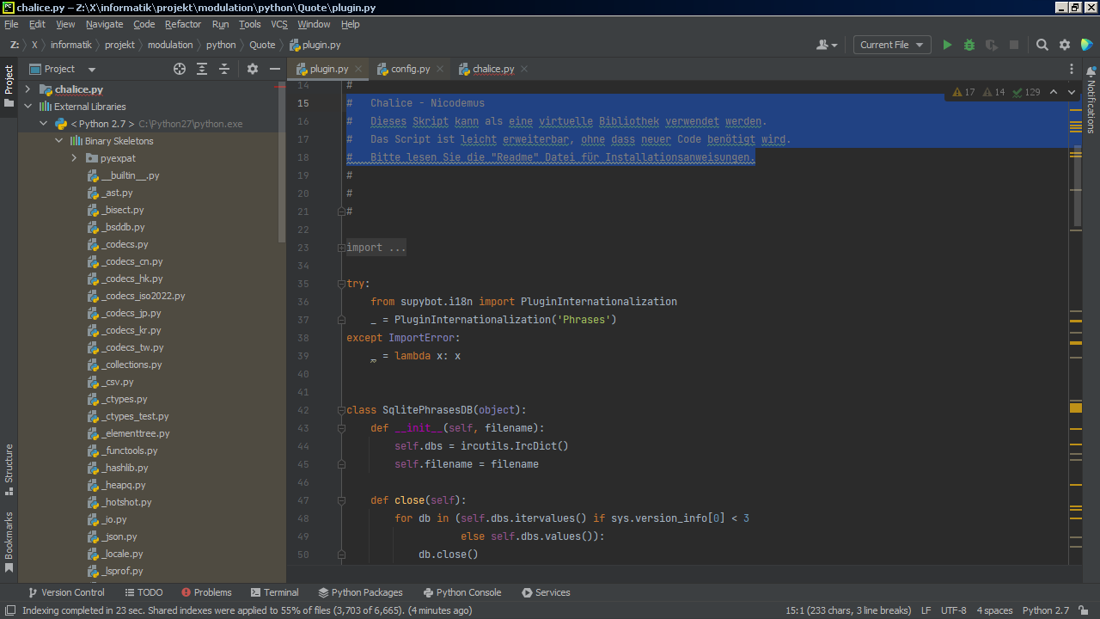Click Expand All in Project panel
The width and height of the screenshot is (1100, 619).
[x=202, y=69]
